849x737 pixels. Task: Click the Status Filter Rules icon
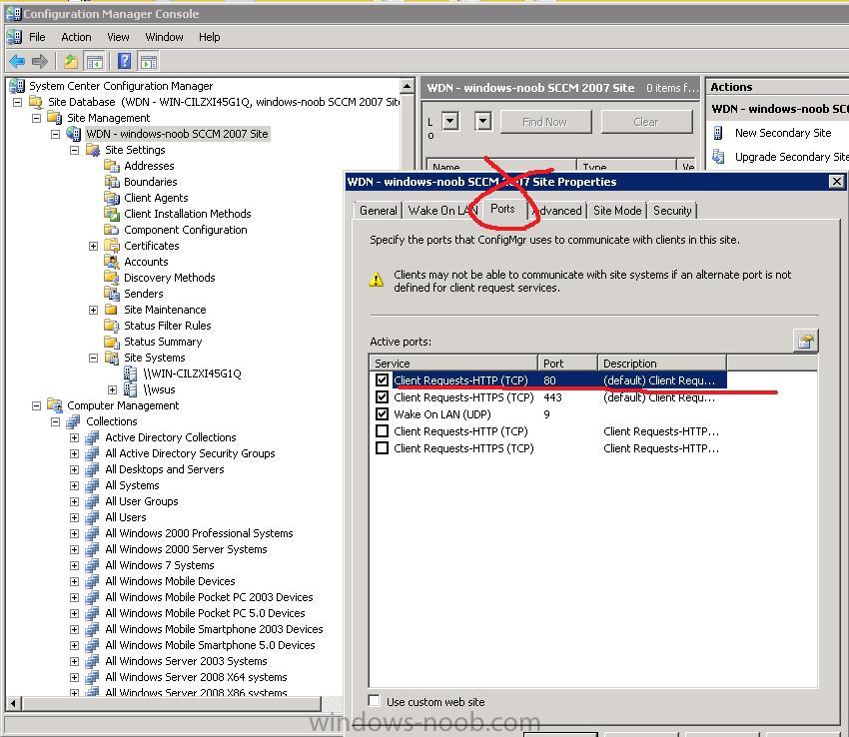pyautogui.click(x=112, y=326)
